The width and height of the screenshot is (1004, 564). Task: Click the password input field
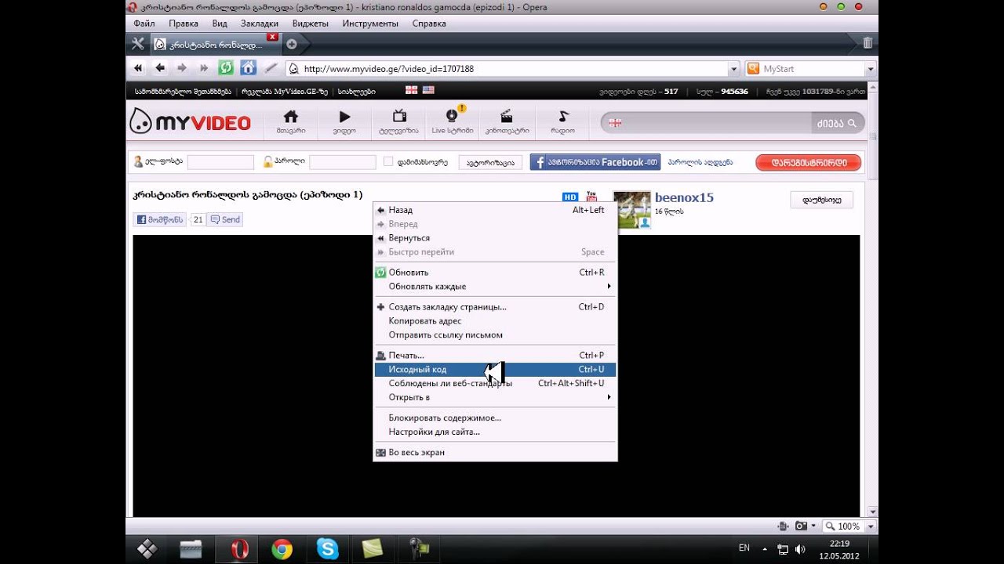coord(342,162)
